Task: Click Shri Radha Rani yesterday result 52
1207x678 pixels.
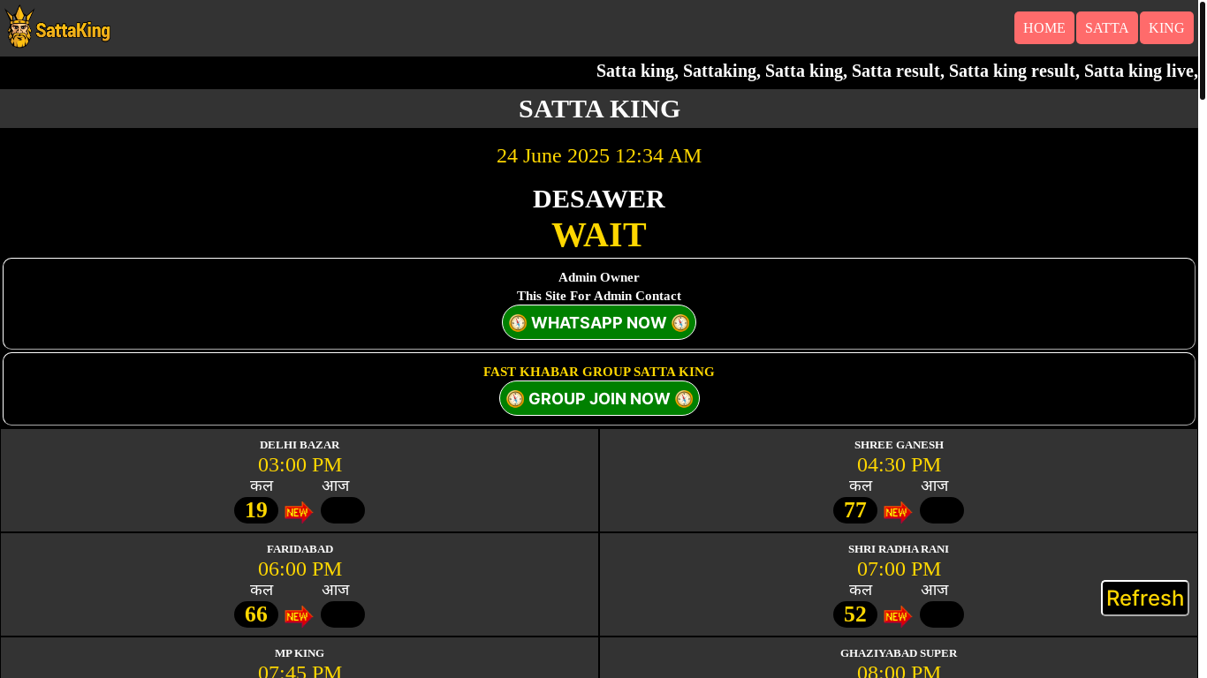Action: pyautogui.click(x=855, y=614)
